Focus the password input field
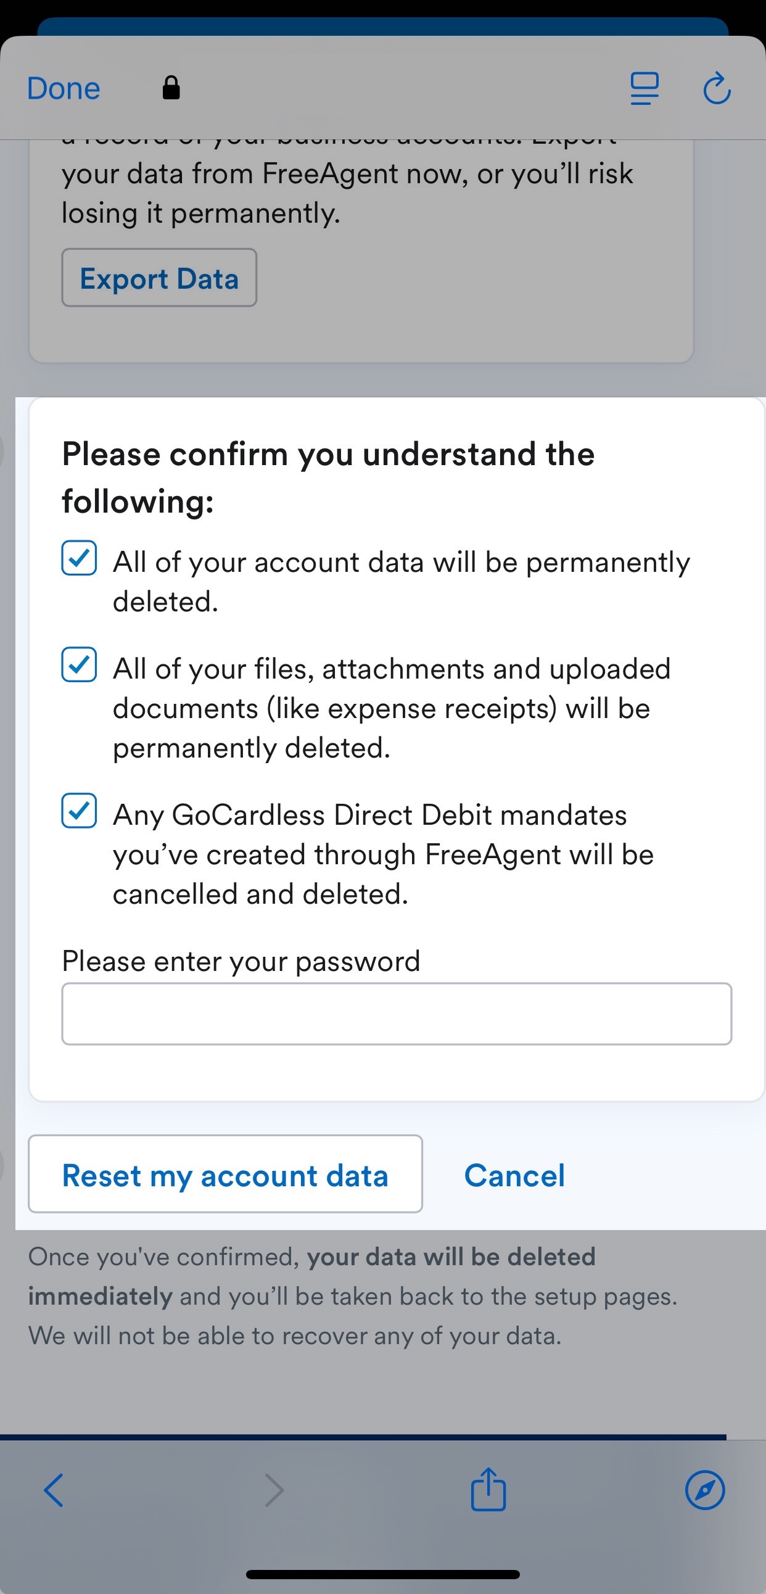The width and height of the screenshot is (766, 1594). pyautogui.click(x=397, y=1014)
